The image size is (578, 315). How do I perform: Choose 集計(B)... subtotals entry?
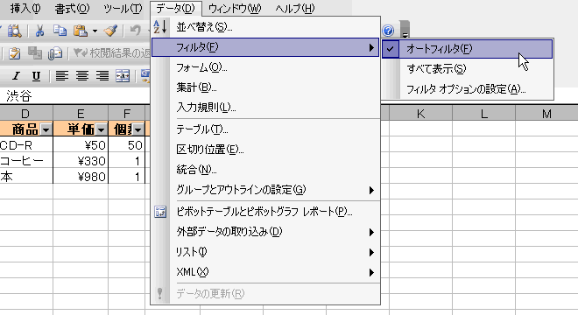tap(265, 87)
